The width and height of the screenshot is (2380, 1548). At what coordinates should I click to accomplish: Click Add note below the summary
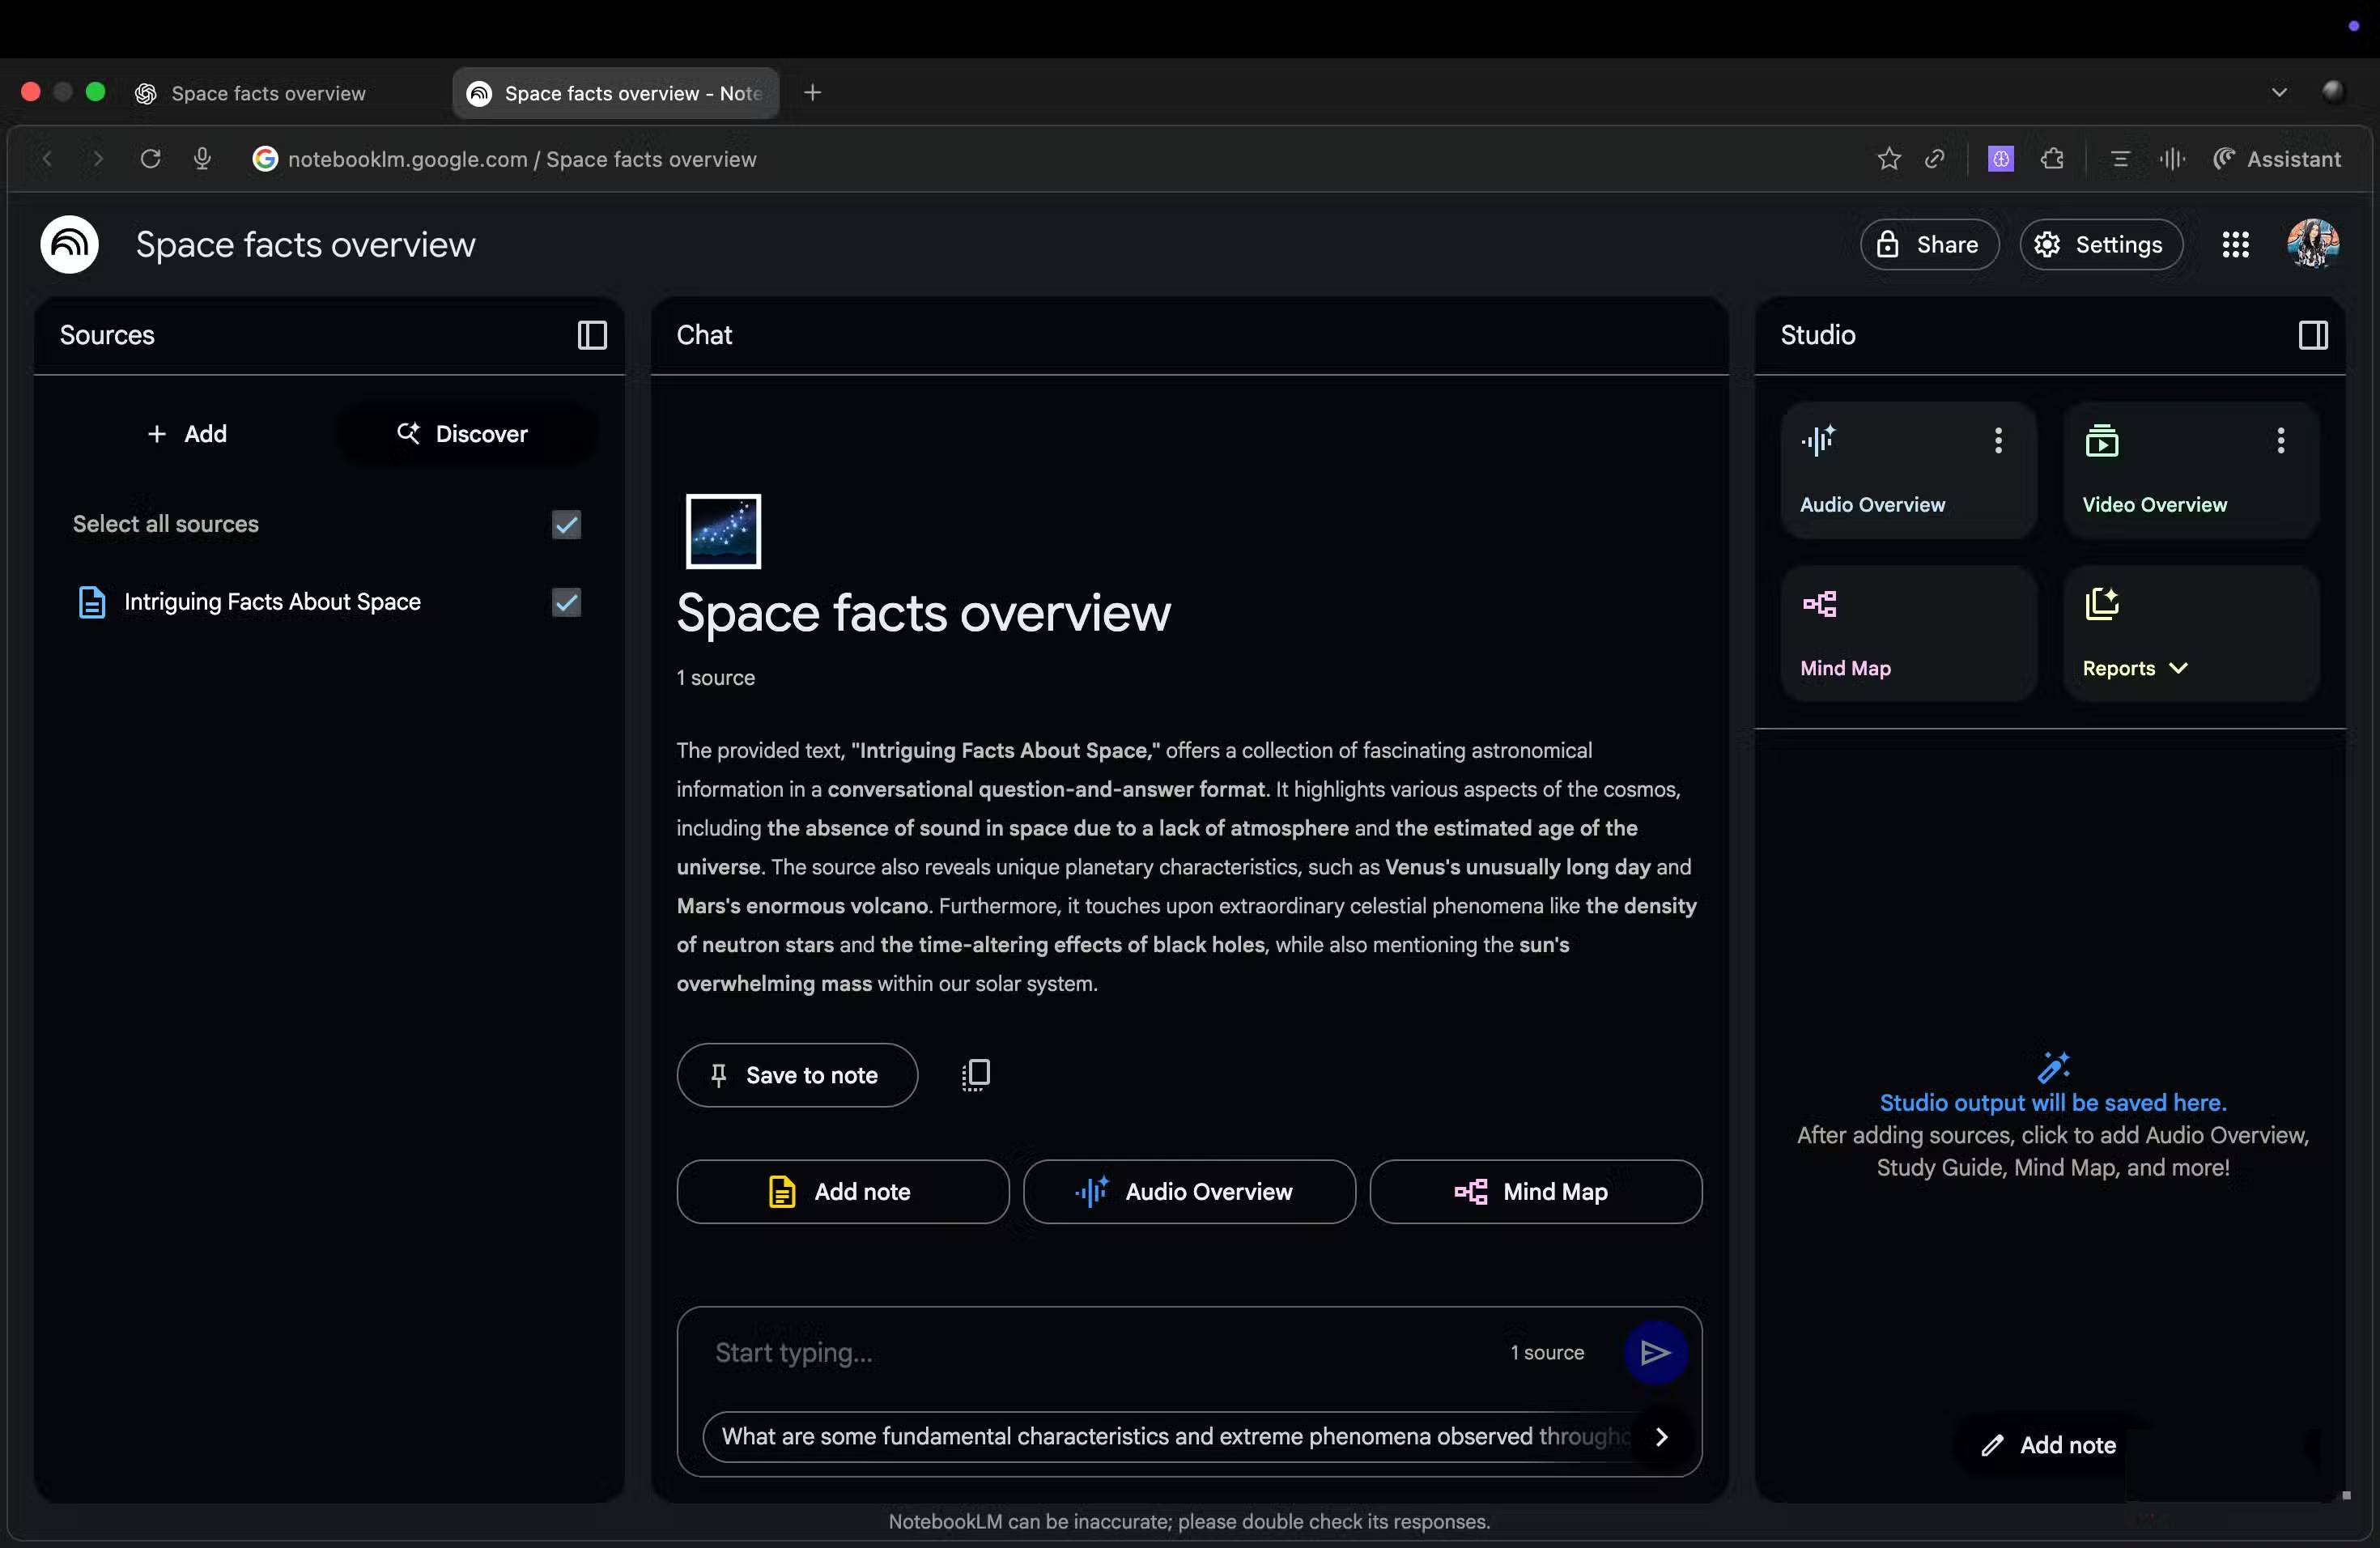pyautogui.click(x=842, y=1192)
